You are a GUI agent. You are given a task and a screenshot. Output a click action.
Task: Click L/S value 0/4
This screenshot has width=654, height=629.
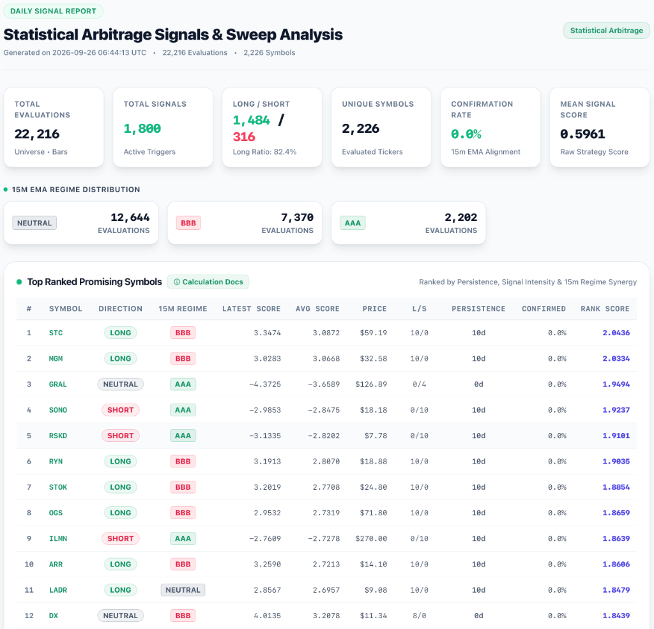coord(419,384)
